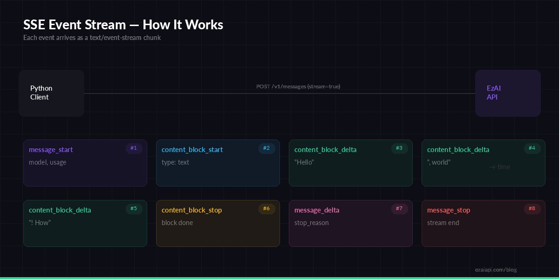Screen dimensions: 559x279
Task: Click the message_start event card
Action: tap(85, 163)
